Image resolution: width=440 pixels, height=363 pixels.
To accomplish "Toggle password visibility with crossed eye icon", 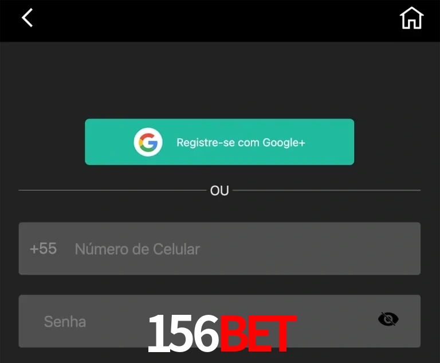I will (388, 319).
